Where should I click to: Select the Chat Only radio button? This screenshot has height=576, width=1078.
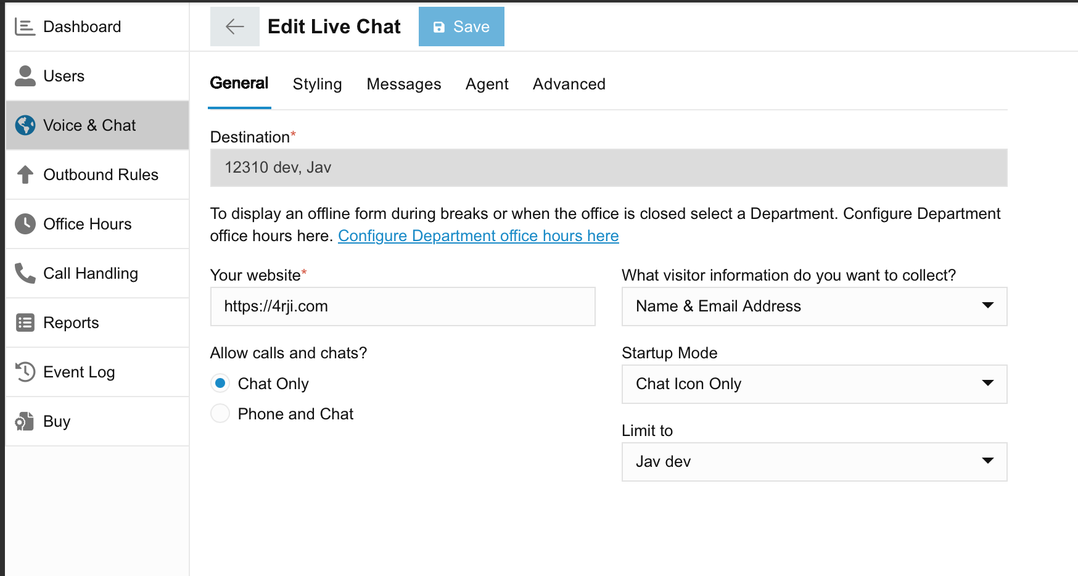(220, 383)
